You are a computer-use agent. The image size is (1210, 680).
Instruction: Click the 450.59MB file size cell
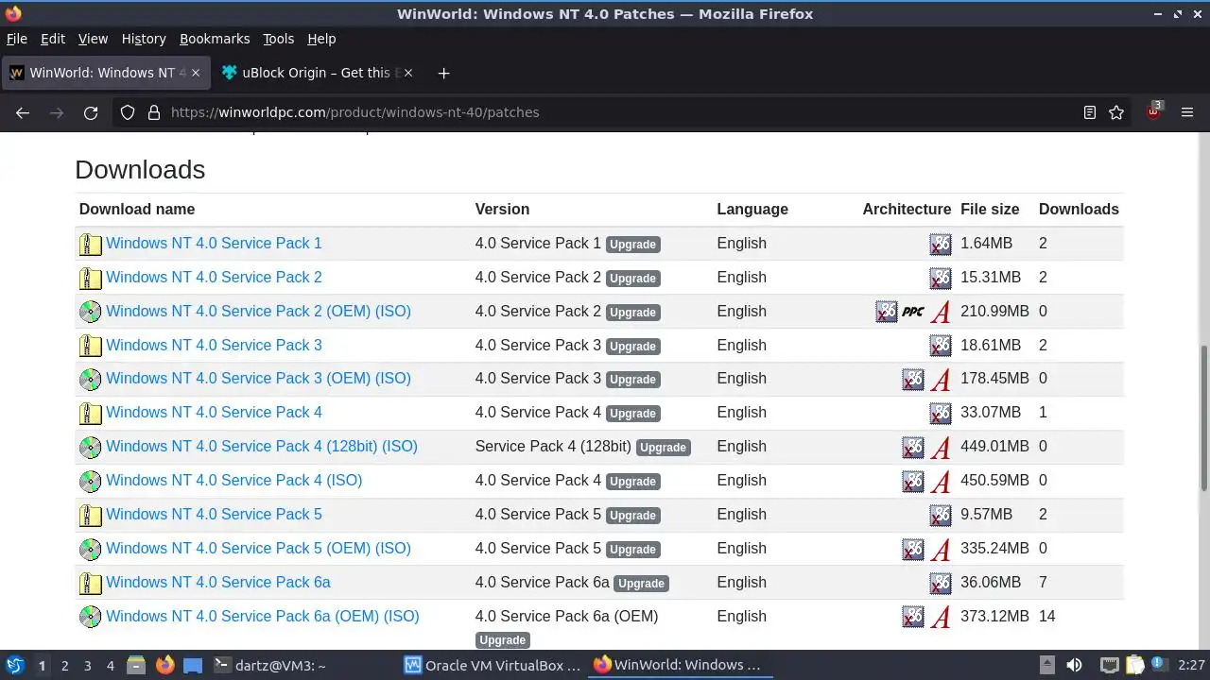(x=994, y=480)
